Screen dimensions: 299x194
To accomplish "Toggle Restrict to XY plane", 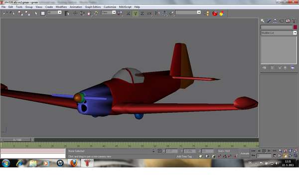I will 149,13.
